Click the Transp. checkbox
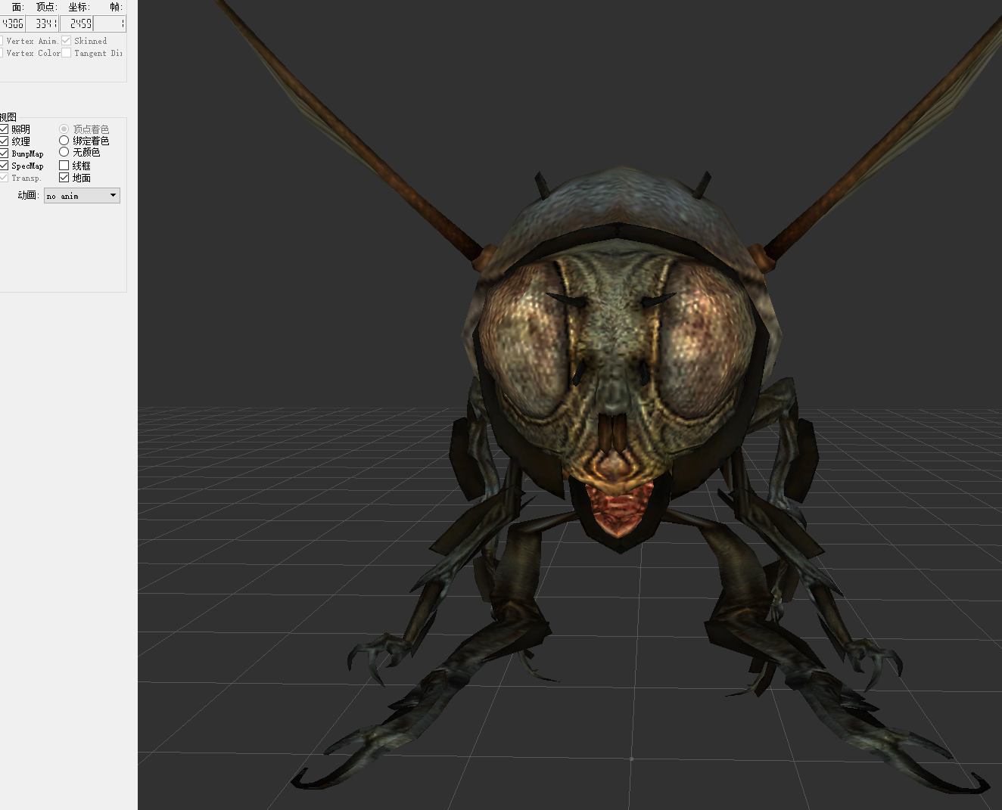This screenshot has height=810, width=1002. tap(4, 178)
